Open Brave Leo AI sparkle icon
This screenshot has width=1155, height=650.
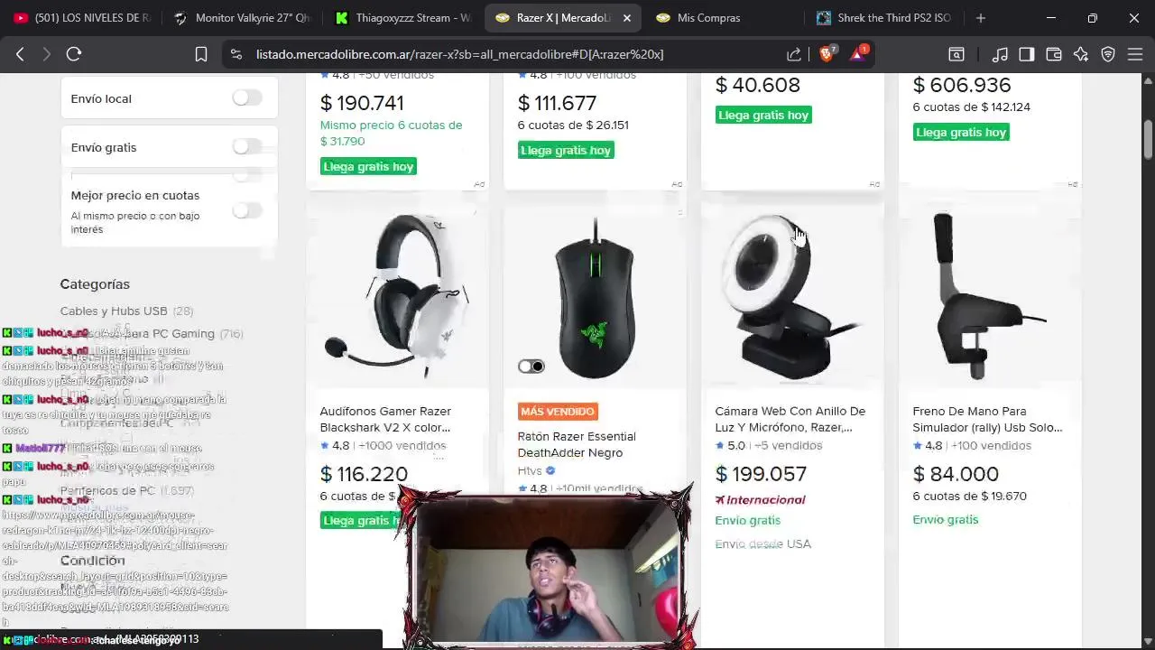coord(1081,54)
